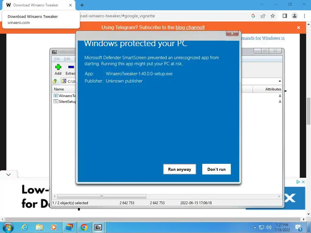Bookmark this page with star icon
This screenshot has width=311, height=233.
click(x=273, y=16)
